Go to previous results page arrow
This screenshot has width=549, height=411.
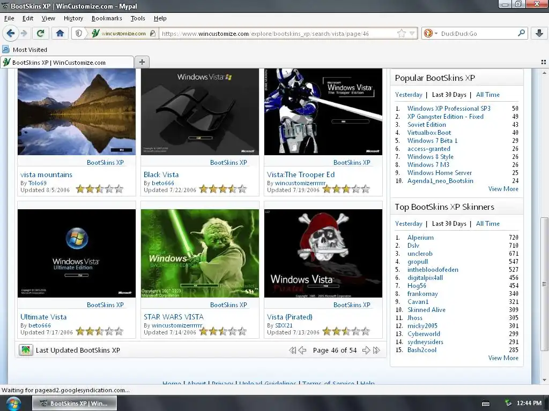302,350
